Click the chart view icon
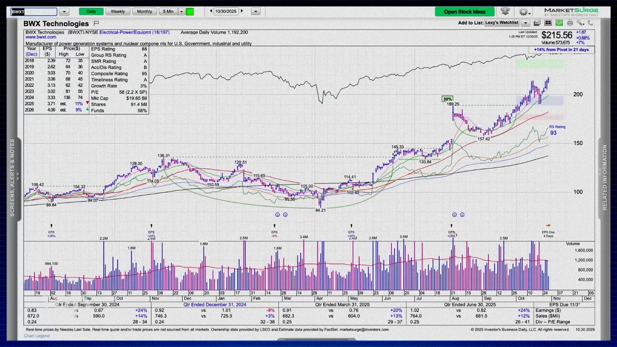 537,23
